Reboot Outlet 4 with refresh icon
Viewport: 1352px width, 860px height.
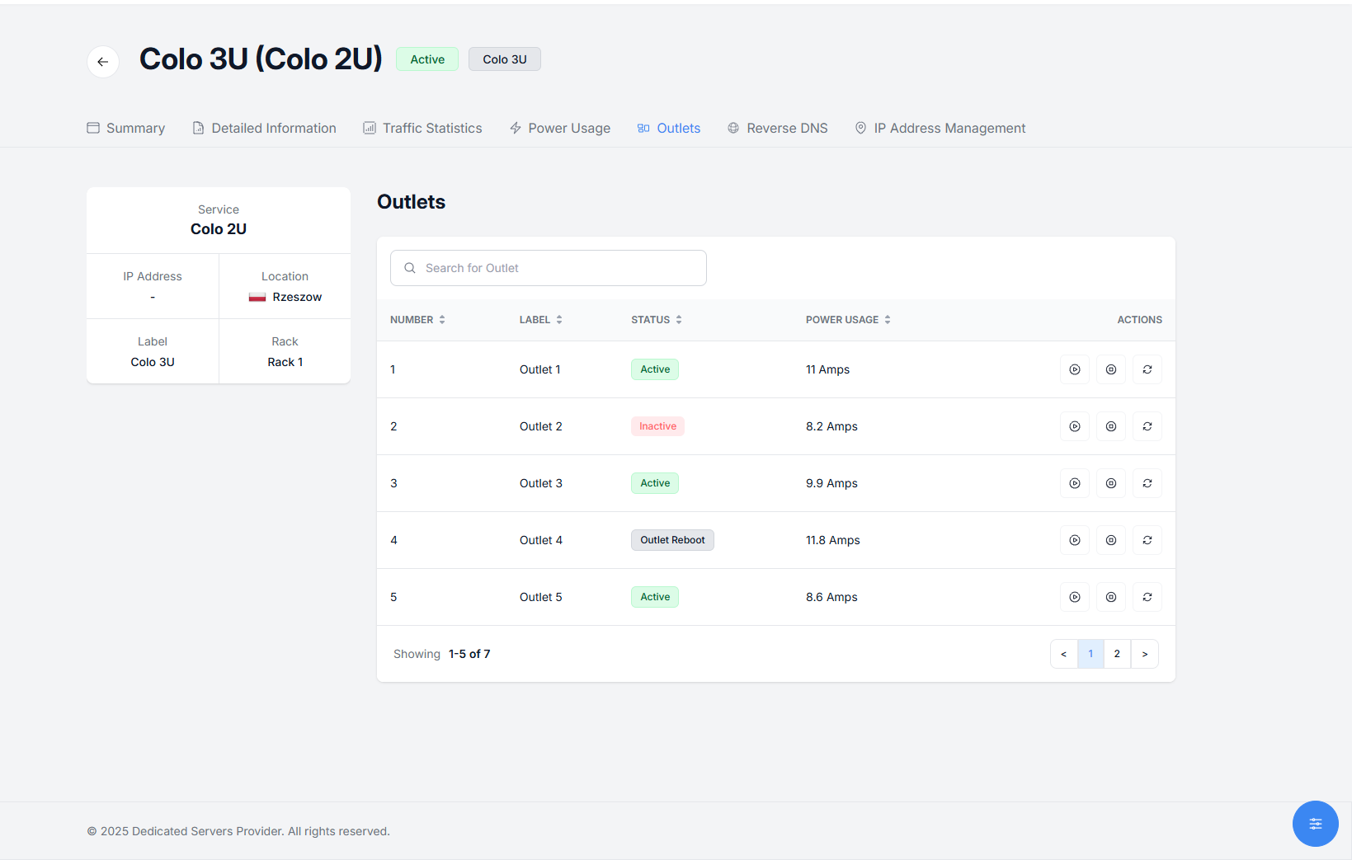[1147, 540]
